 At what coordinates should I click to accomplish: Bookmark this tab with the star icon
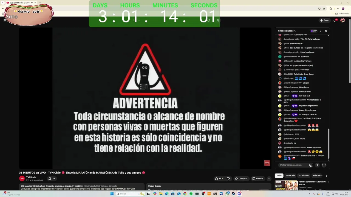point(324,8)
